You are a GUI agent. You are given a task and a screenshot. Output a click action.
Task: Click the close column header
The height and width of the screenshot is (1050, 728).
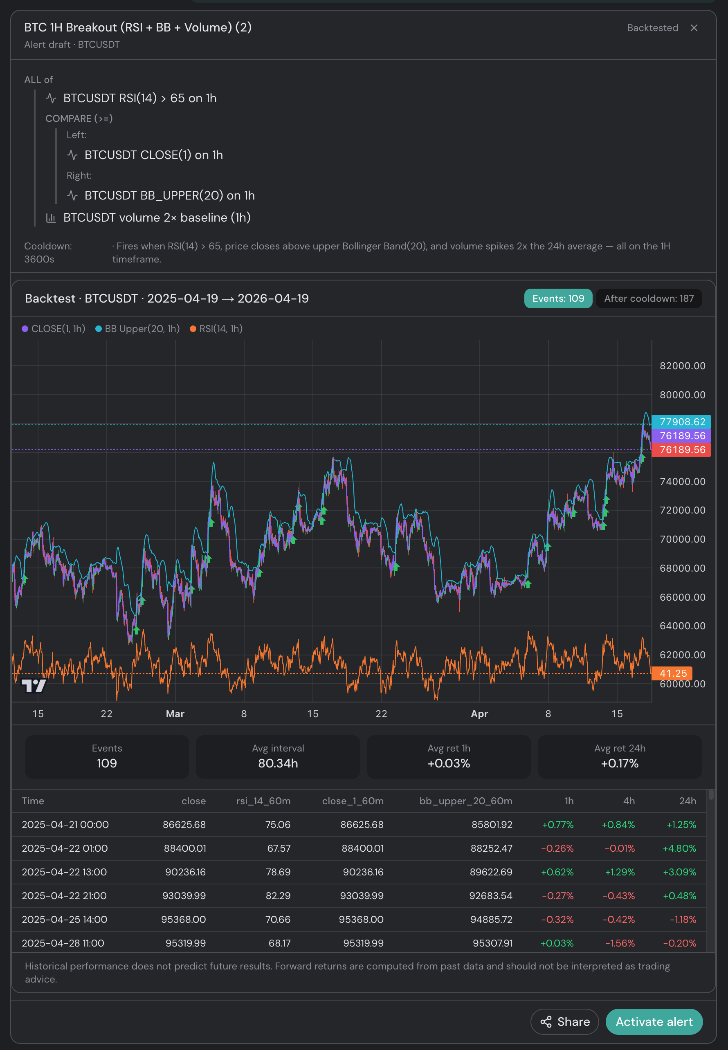[x=193, y=801]
